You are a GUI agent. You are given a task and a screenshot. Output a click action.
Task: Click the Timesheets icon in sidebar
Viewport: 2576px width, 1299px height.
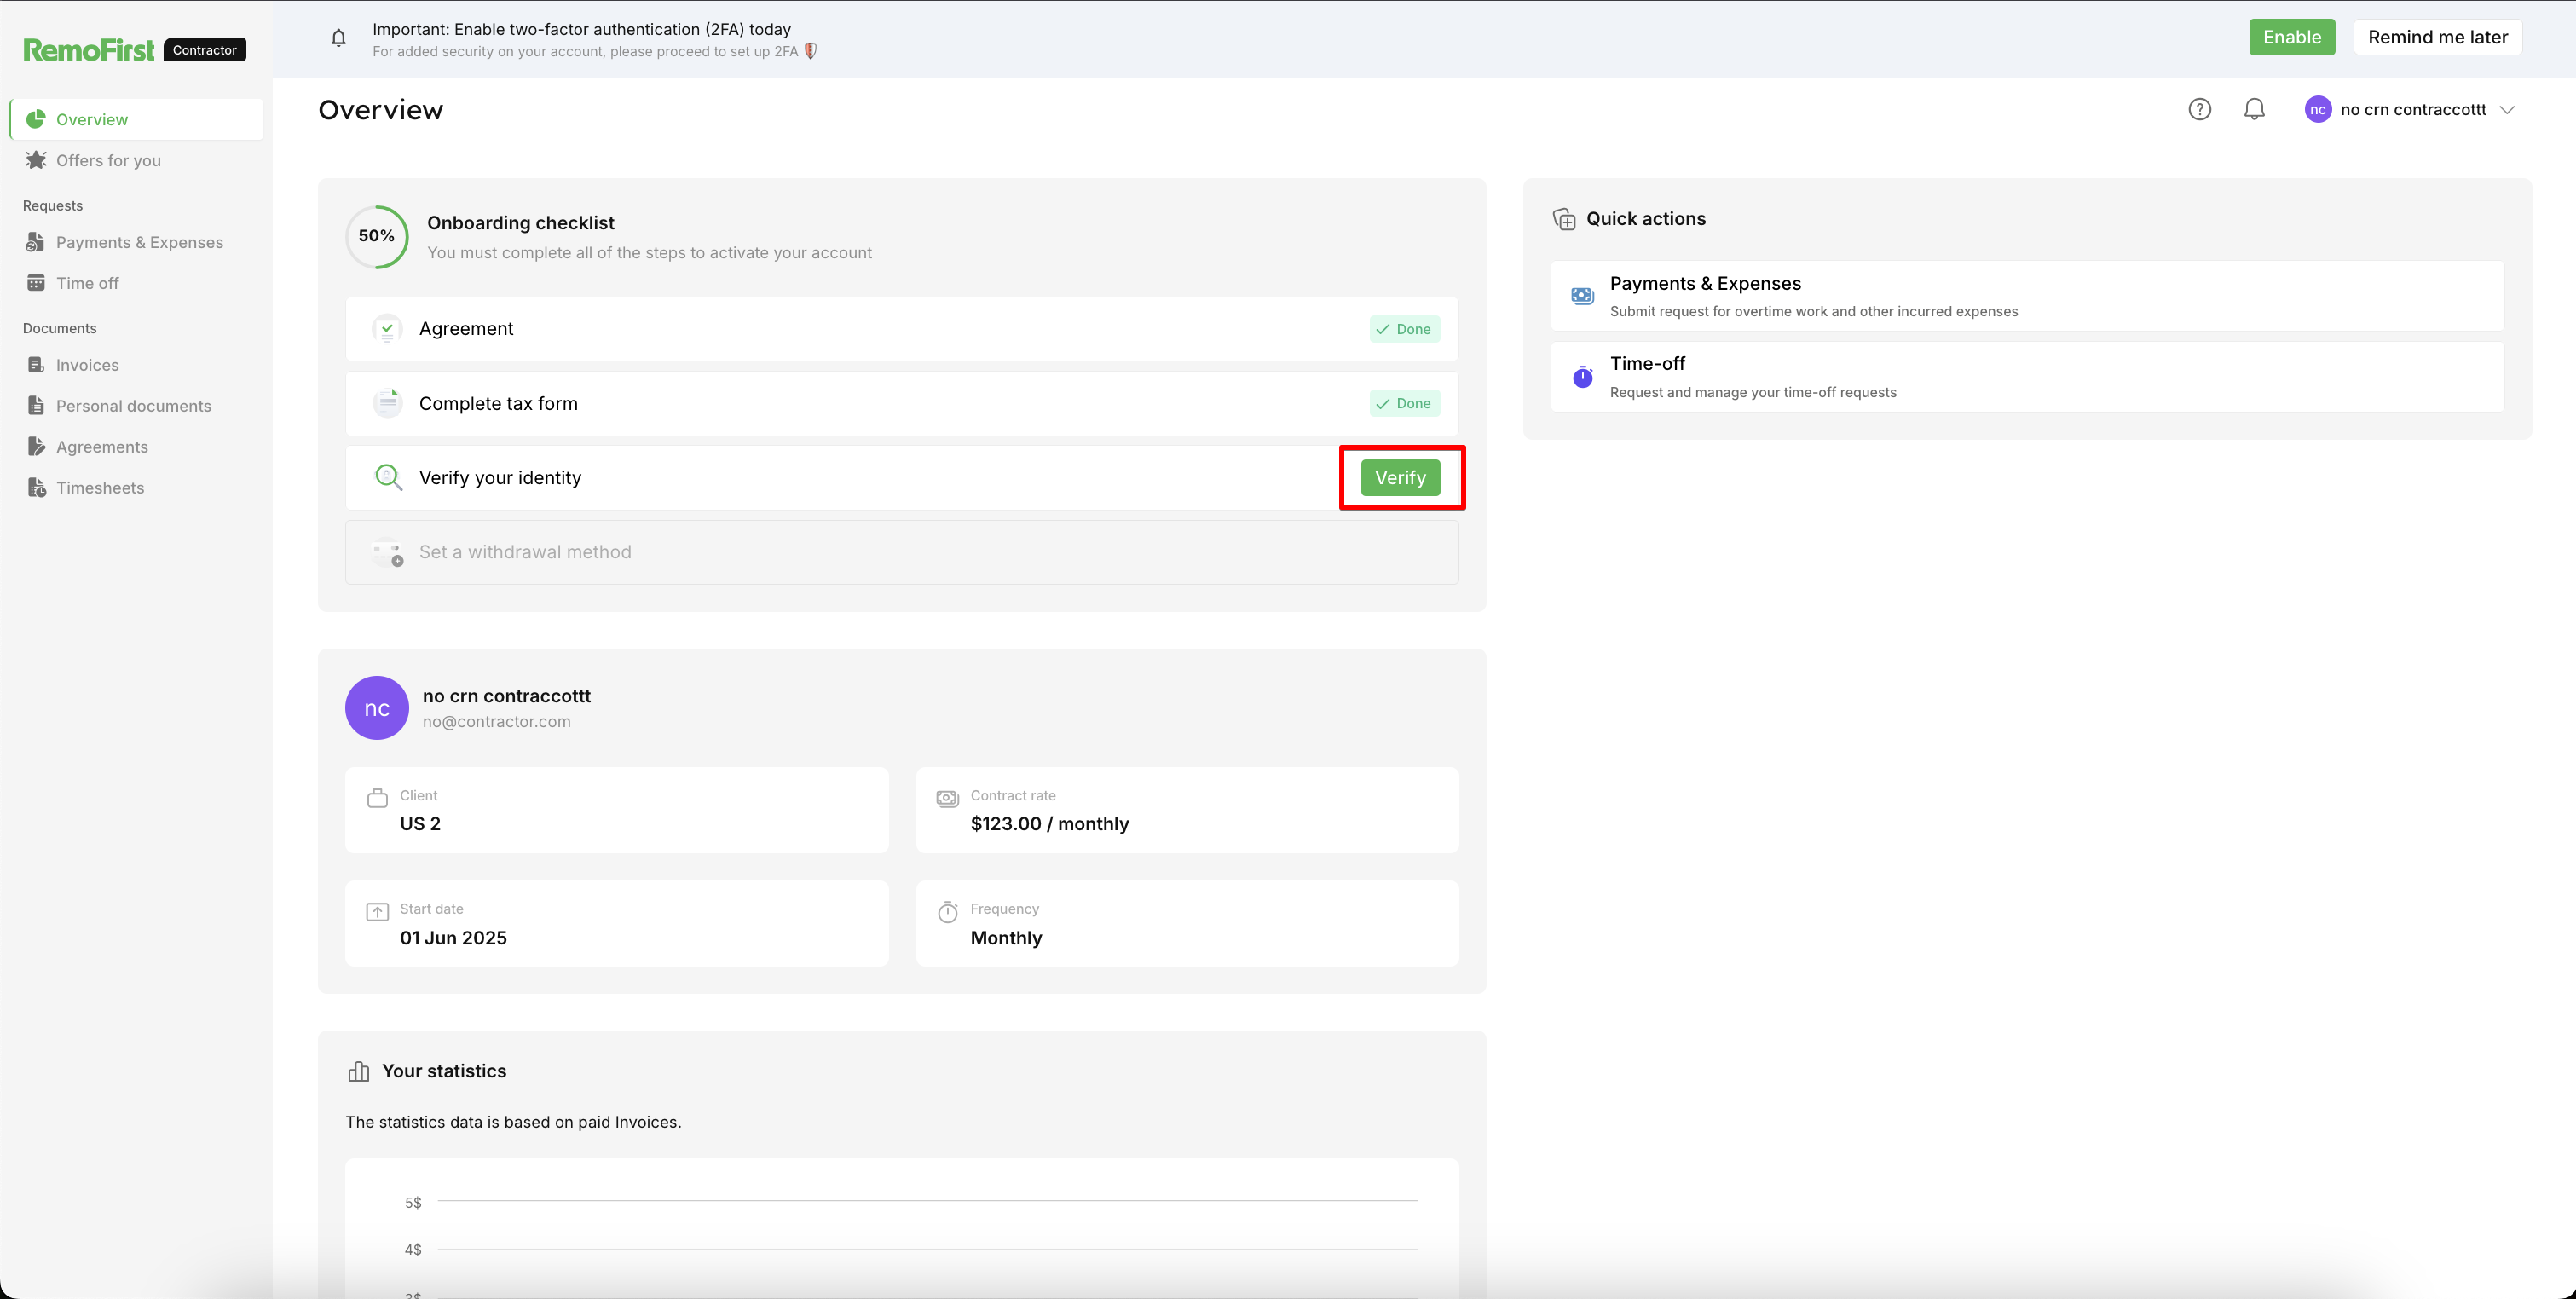pyautogui.click(x=37, y=488)
